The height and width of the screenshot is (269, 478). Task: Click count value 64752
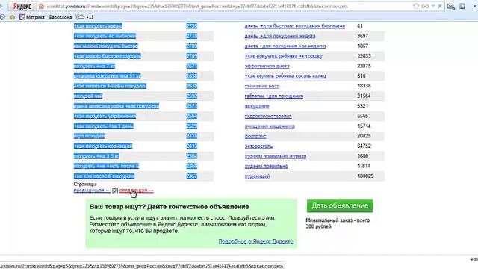364,146
